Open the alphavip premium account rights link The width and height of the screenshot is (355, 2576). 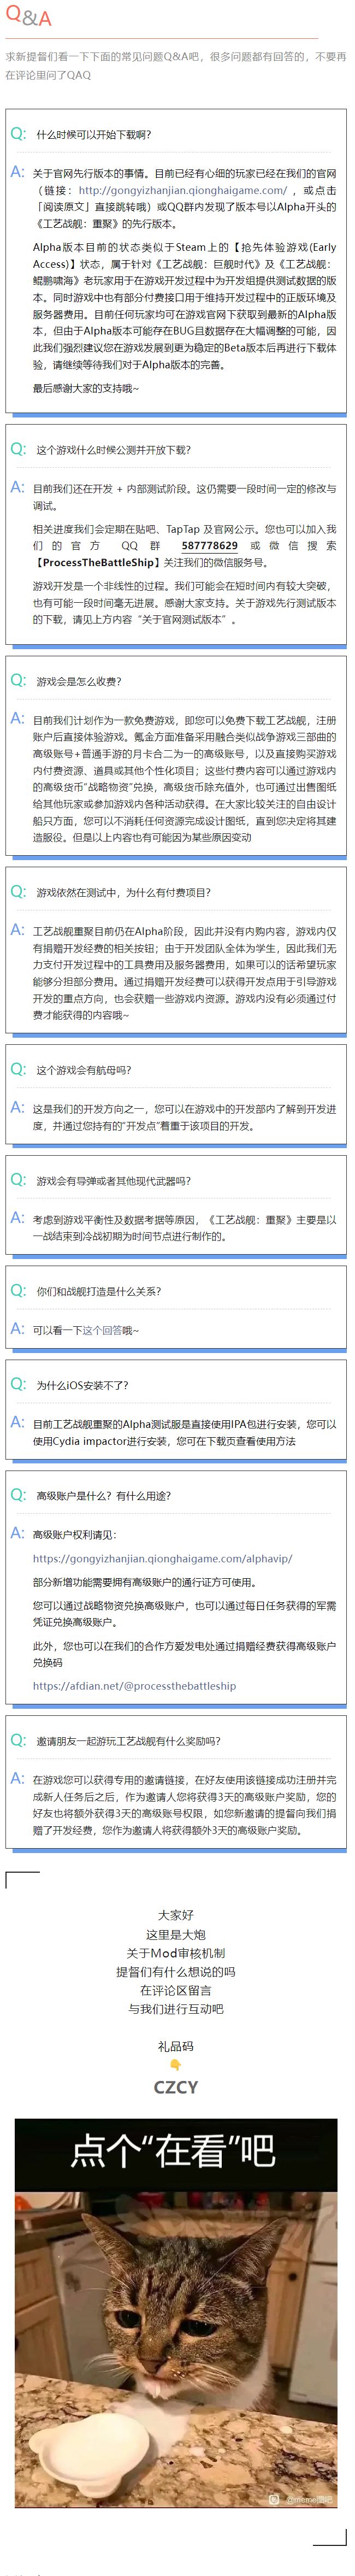162,1558
